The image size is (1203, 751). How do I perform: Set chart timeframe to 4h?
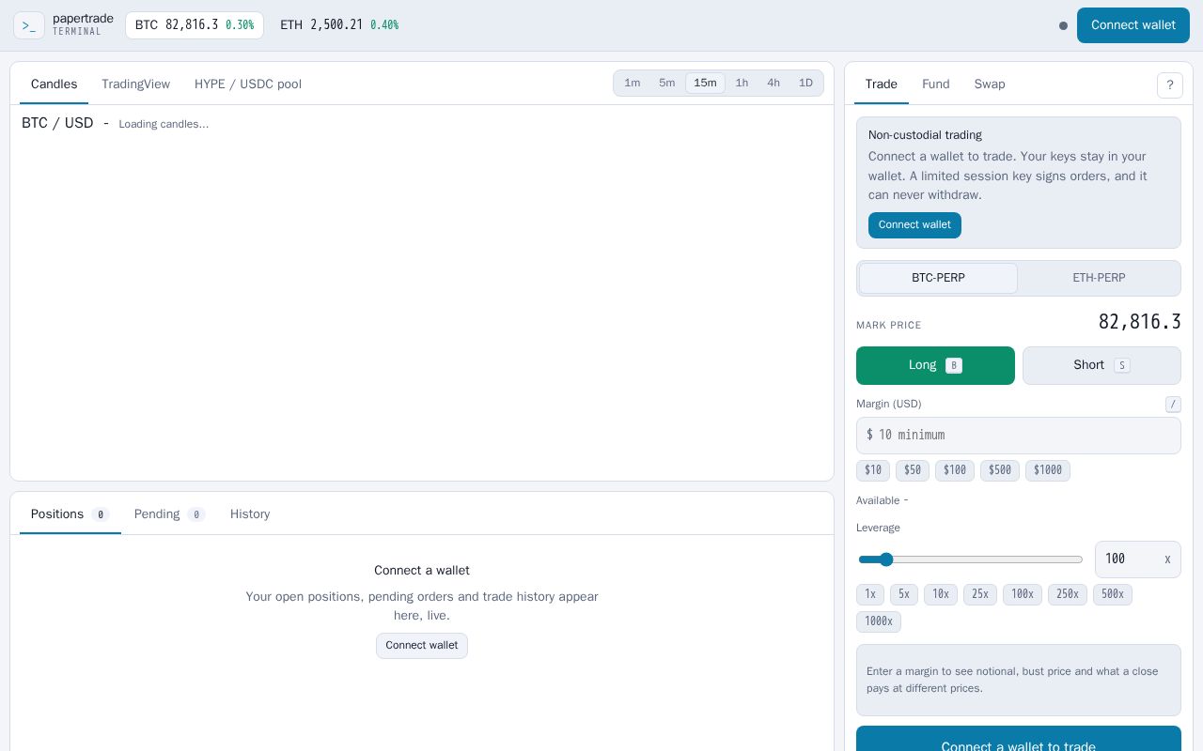773,84
